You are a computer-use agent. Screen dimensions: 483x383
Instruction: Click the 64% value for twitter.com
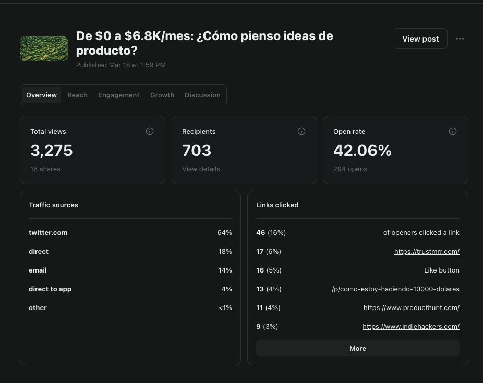click(225, 232)
